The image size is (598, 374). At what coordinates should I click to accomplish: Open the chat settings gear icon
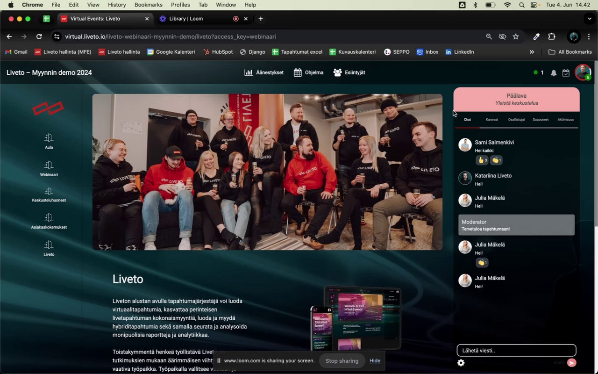[461, 363]
